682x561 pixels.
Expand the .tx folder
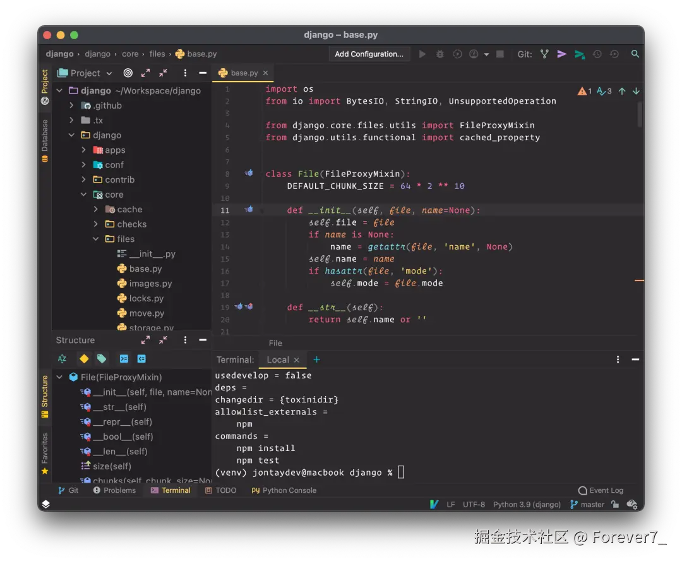pyautogui.click(x=72, y=120)
